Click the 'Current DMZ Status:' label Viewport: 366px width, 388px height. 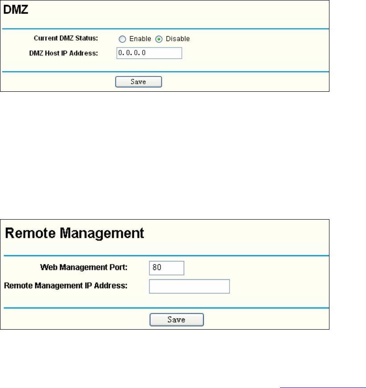[x=66, y=38]
